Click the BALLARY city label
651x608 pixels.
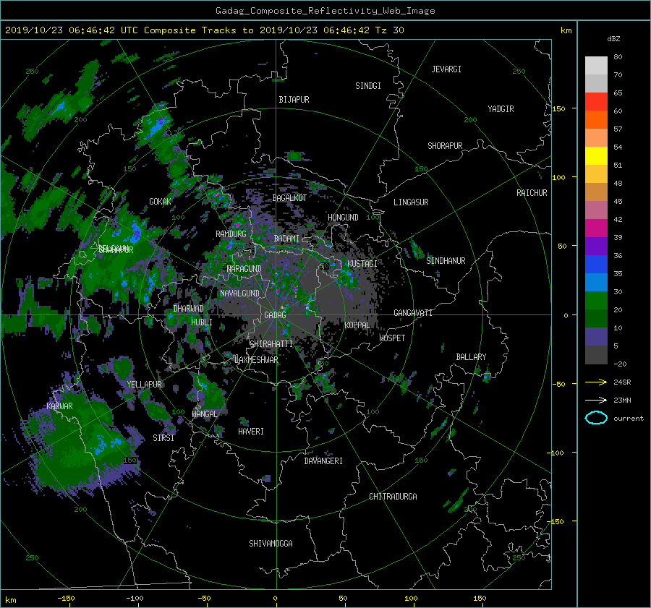click(471, 357)
